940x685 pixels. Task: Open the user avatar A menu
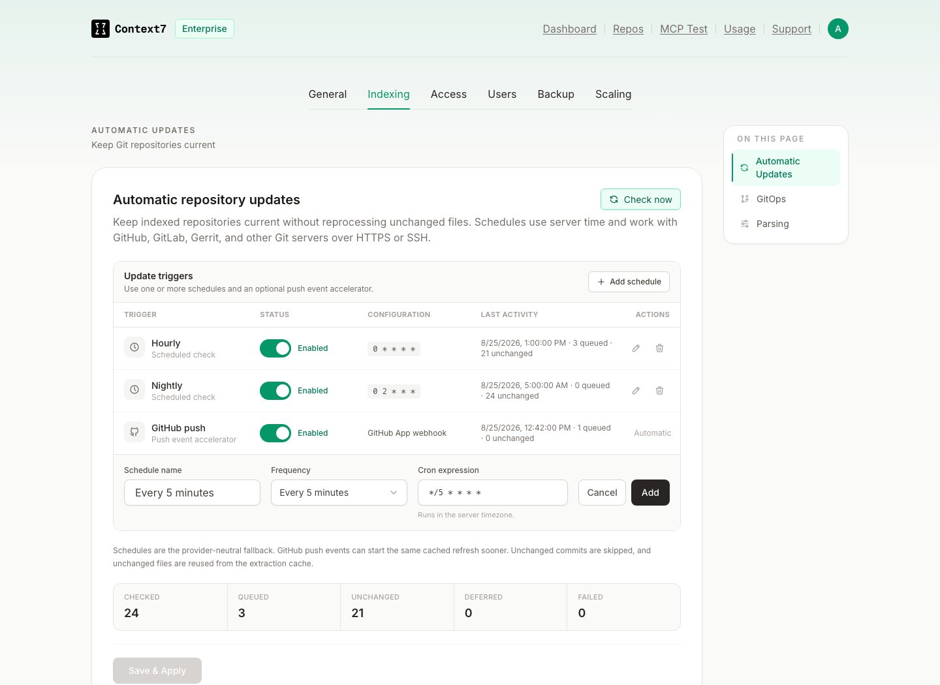pyautogui.click(x=838, y=29)
